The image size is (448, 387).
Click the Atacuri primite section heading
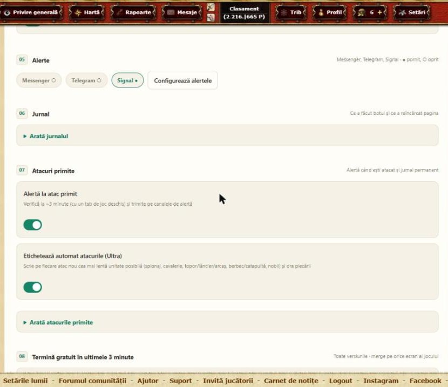pos(53,171)
